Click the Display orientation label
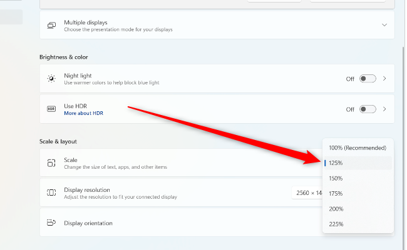 [88, 223]
